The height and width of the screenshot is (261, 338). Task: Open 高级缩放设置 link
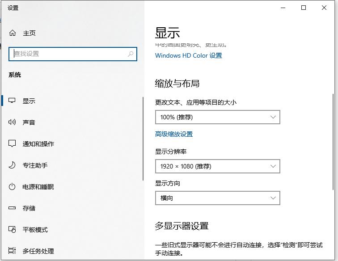tap(174, 134)
